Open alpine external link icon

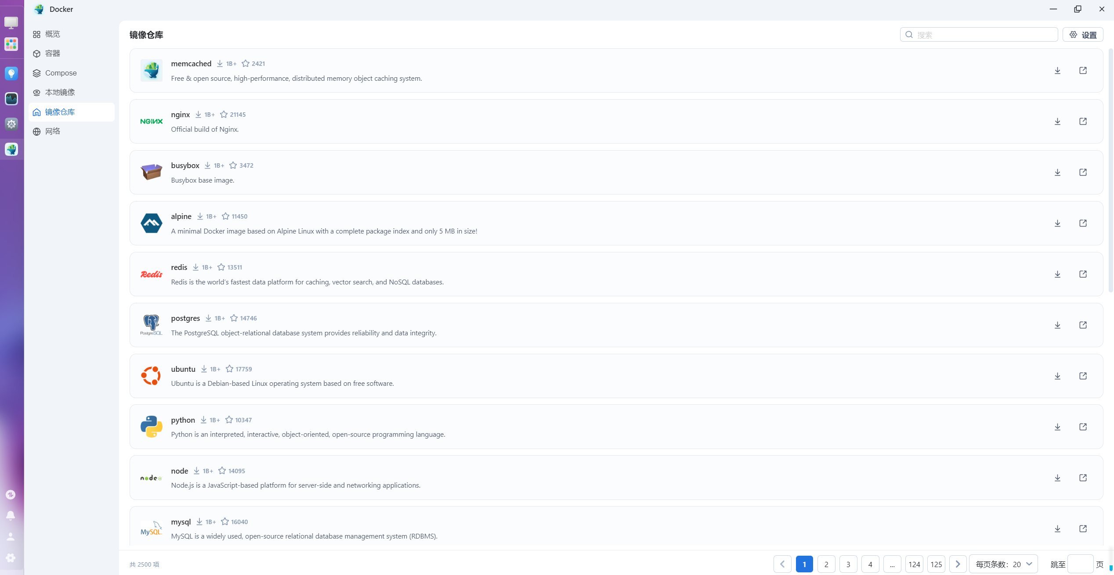(x=1083, y=223)
